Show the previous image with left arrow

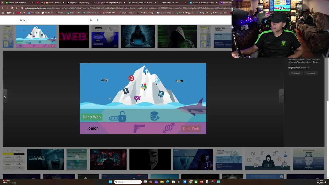coord(5,96)
